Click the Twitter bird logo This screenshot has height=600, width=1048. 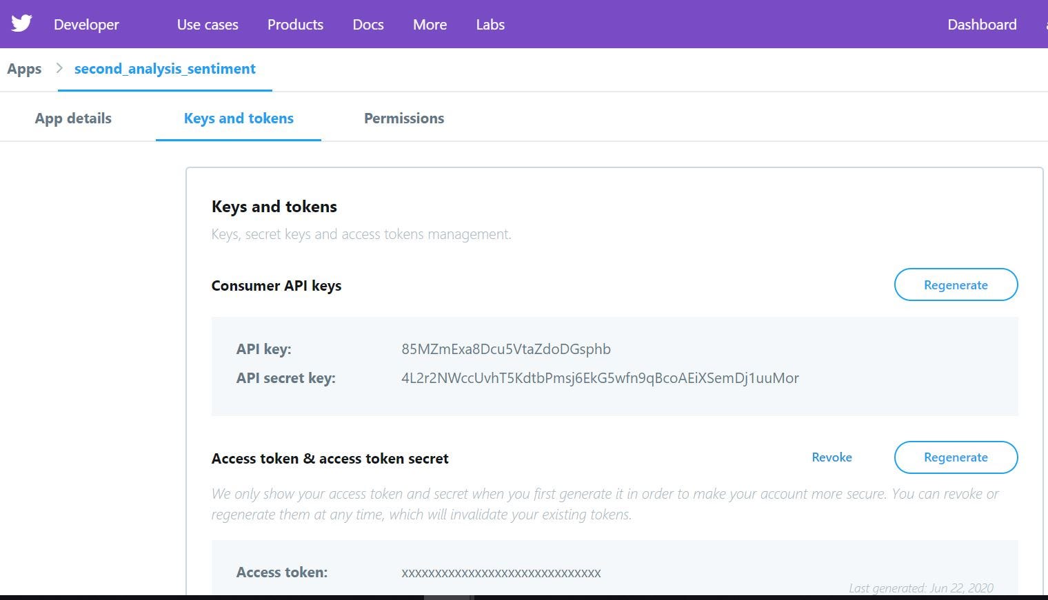[21, 23]
